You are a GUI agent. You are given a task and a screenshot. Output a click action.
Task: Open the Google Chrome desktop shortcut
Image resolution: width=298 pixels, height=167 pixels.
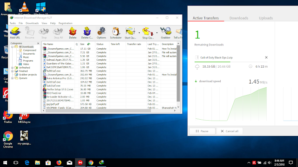pos(8,139)
